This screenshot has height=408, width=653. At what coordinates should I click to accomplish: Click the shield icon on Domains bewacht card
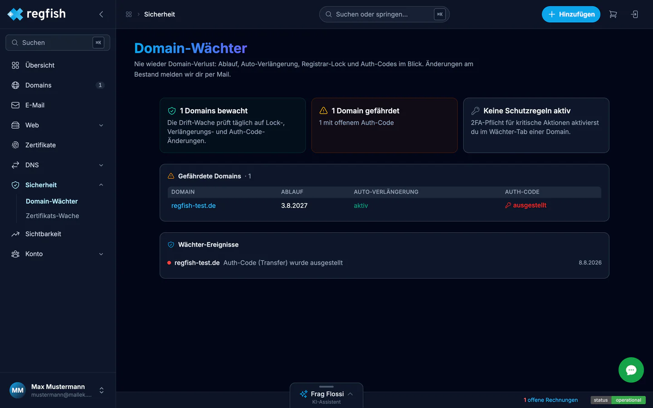pos(172,111)
